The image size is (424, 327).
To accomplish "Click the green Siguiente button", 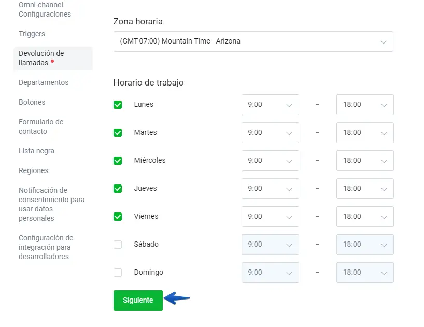I will click(x=138, y=301).
